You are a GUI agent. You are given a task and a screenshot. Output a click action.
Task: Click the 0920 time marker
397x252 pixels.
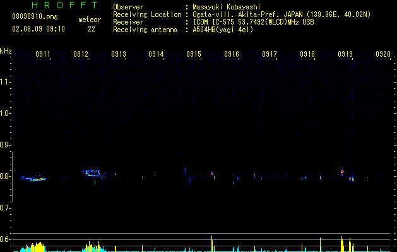[x=383, y=54]
